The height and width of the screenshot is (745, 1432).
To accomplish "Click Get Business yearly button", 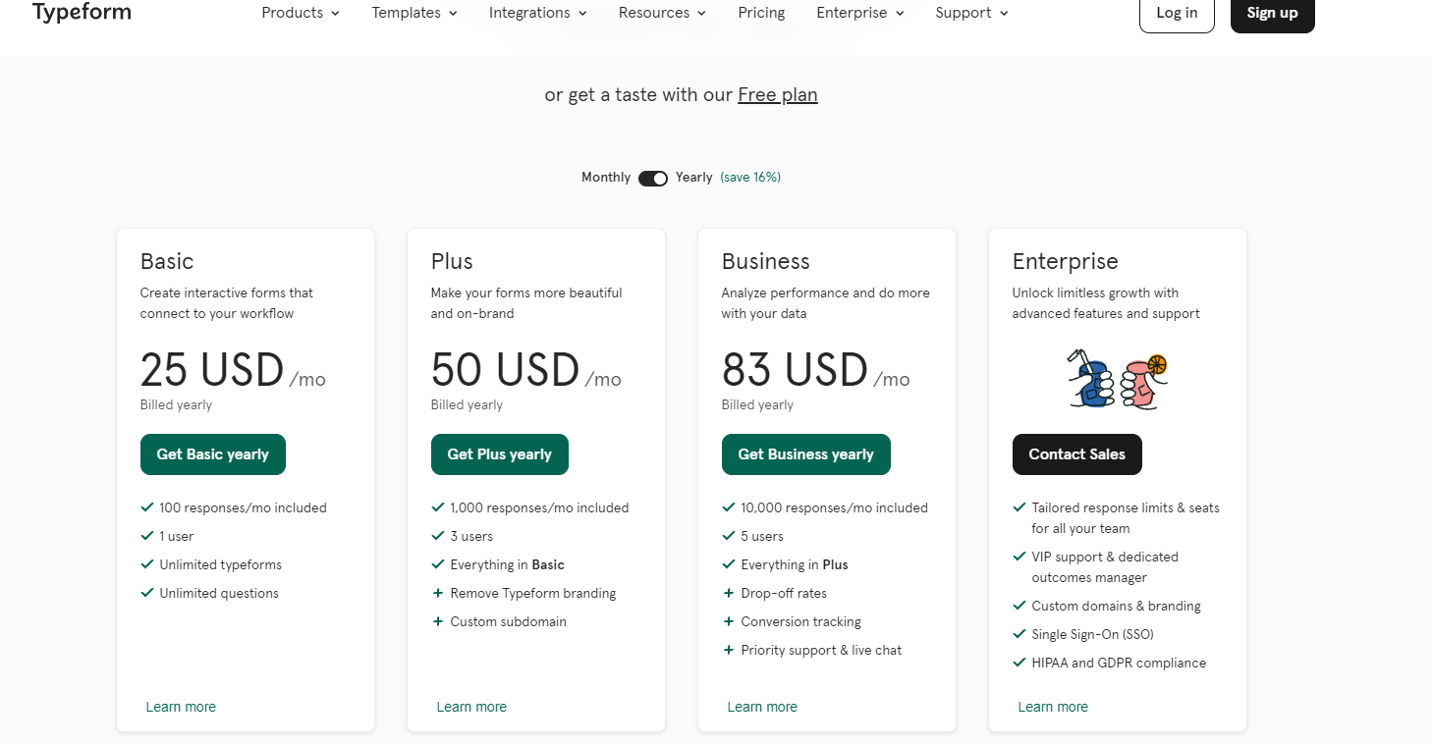I will (x=806, y=454).
